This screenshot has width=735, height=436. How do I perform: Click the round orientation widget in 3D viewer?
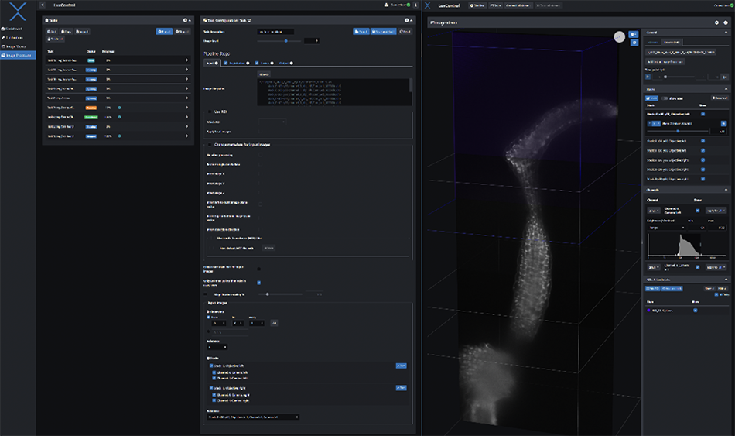coord(620,36)
